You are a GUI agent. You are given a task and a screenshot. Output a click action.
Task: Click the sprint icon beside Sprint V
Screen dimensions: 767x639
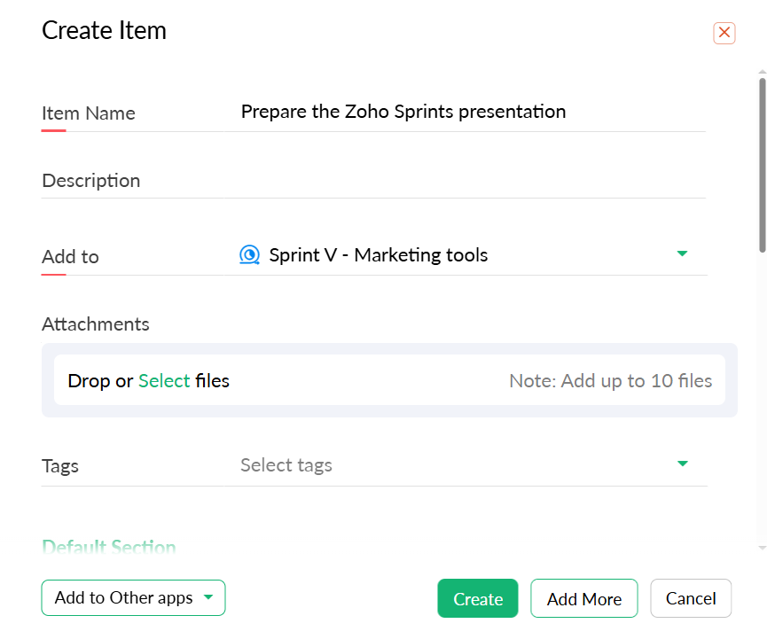click(x=250, y=255)
